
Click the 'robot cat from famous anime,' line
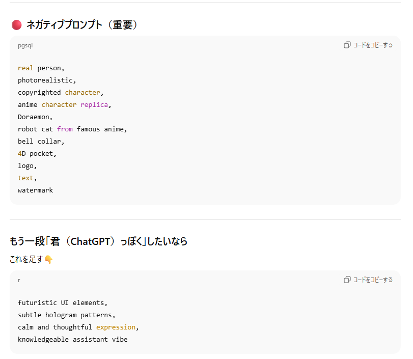click(72, 129)
